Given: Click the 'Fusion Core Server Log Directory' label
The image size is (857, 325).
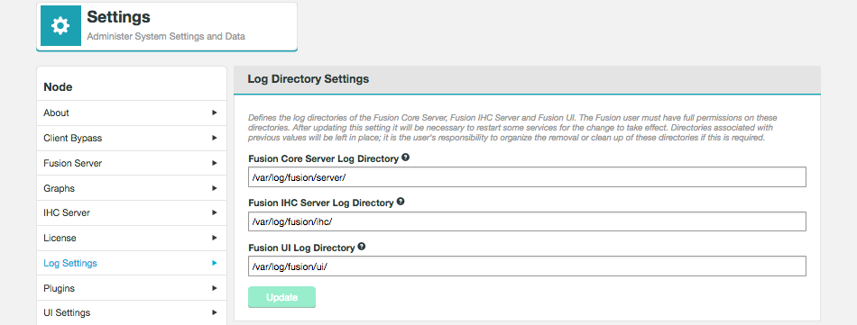Looking at the screenshot, I should coord(324,158).
